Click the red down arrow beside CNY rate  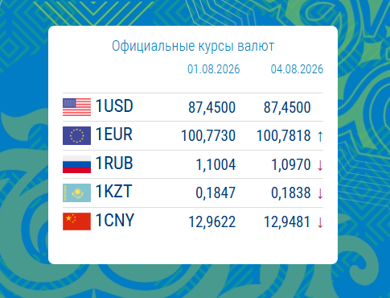320,222
